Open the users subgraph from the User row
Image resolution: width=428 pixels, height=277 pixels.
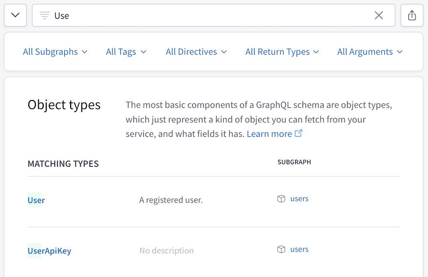click(x=299, y=198)
